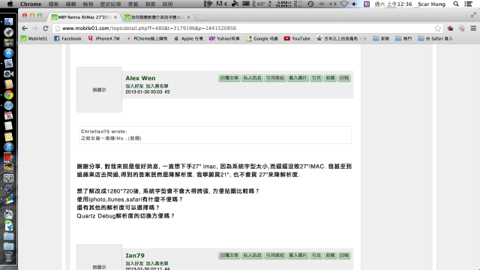
Task: Launch iTunes from the Dock
Action: (x=8, y=147)
